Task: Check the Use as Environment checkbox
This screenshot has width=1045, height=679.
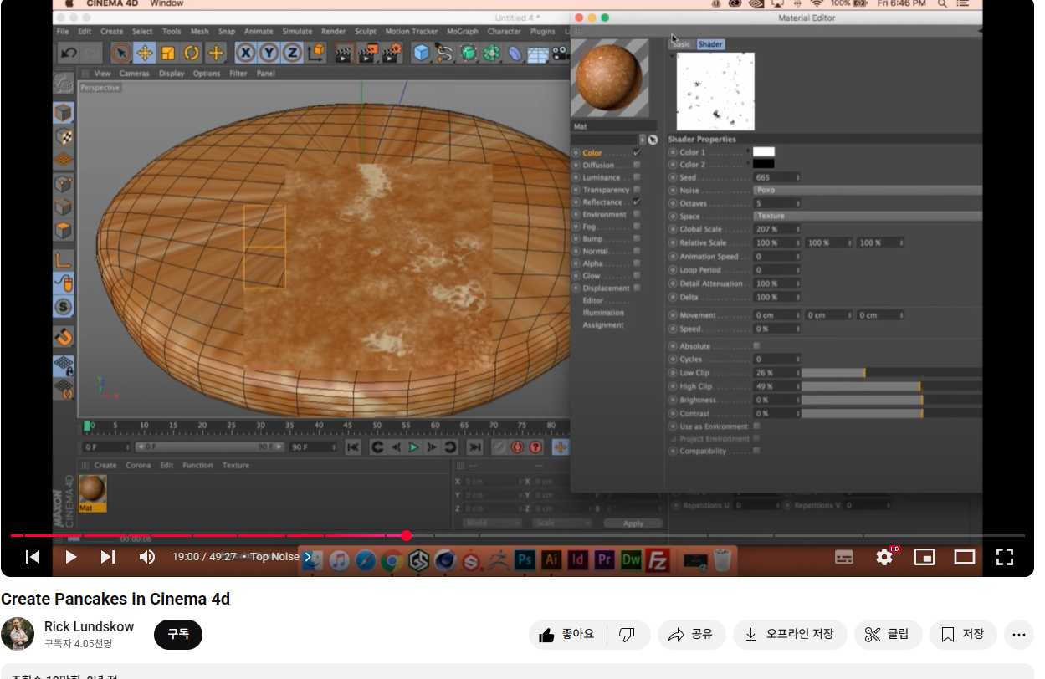Action: 756,426
